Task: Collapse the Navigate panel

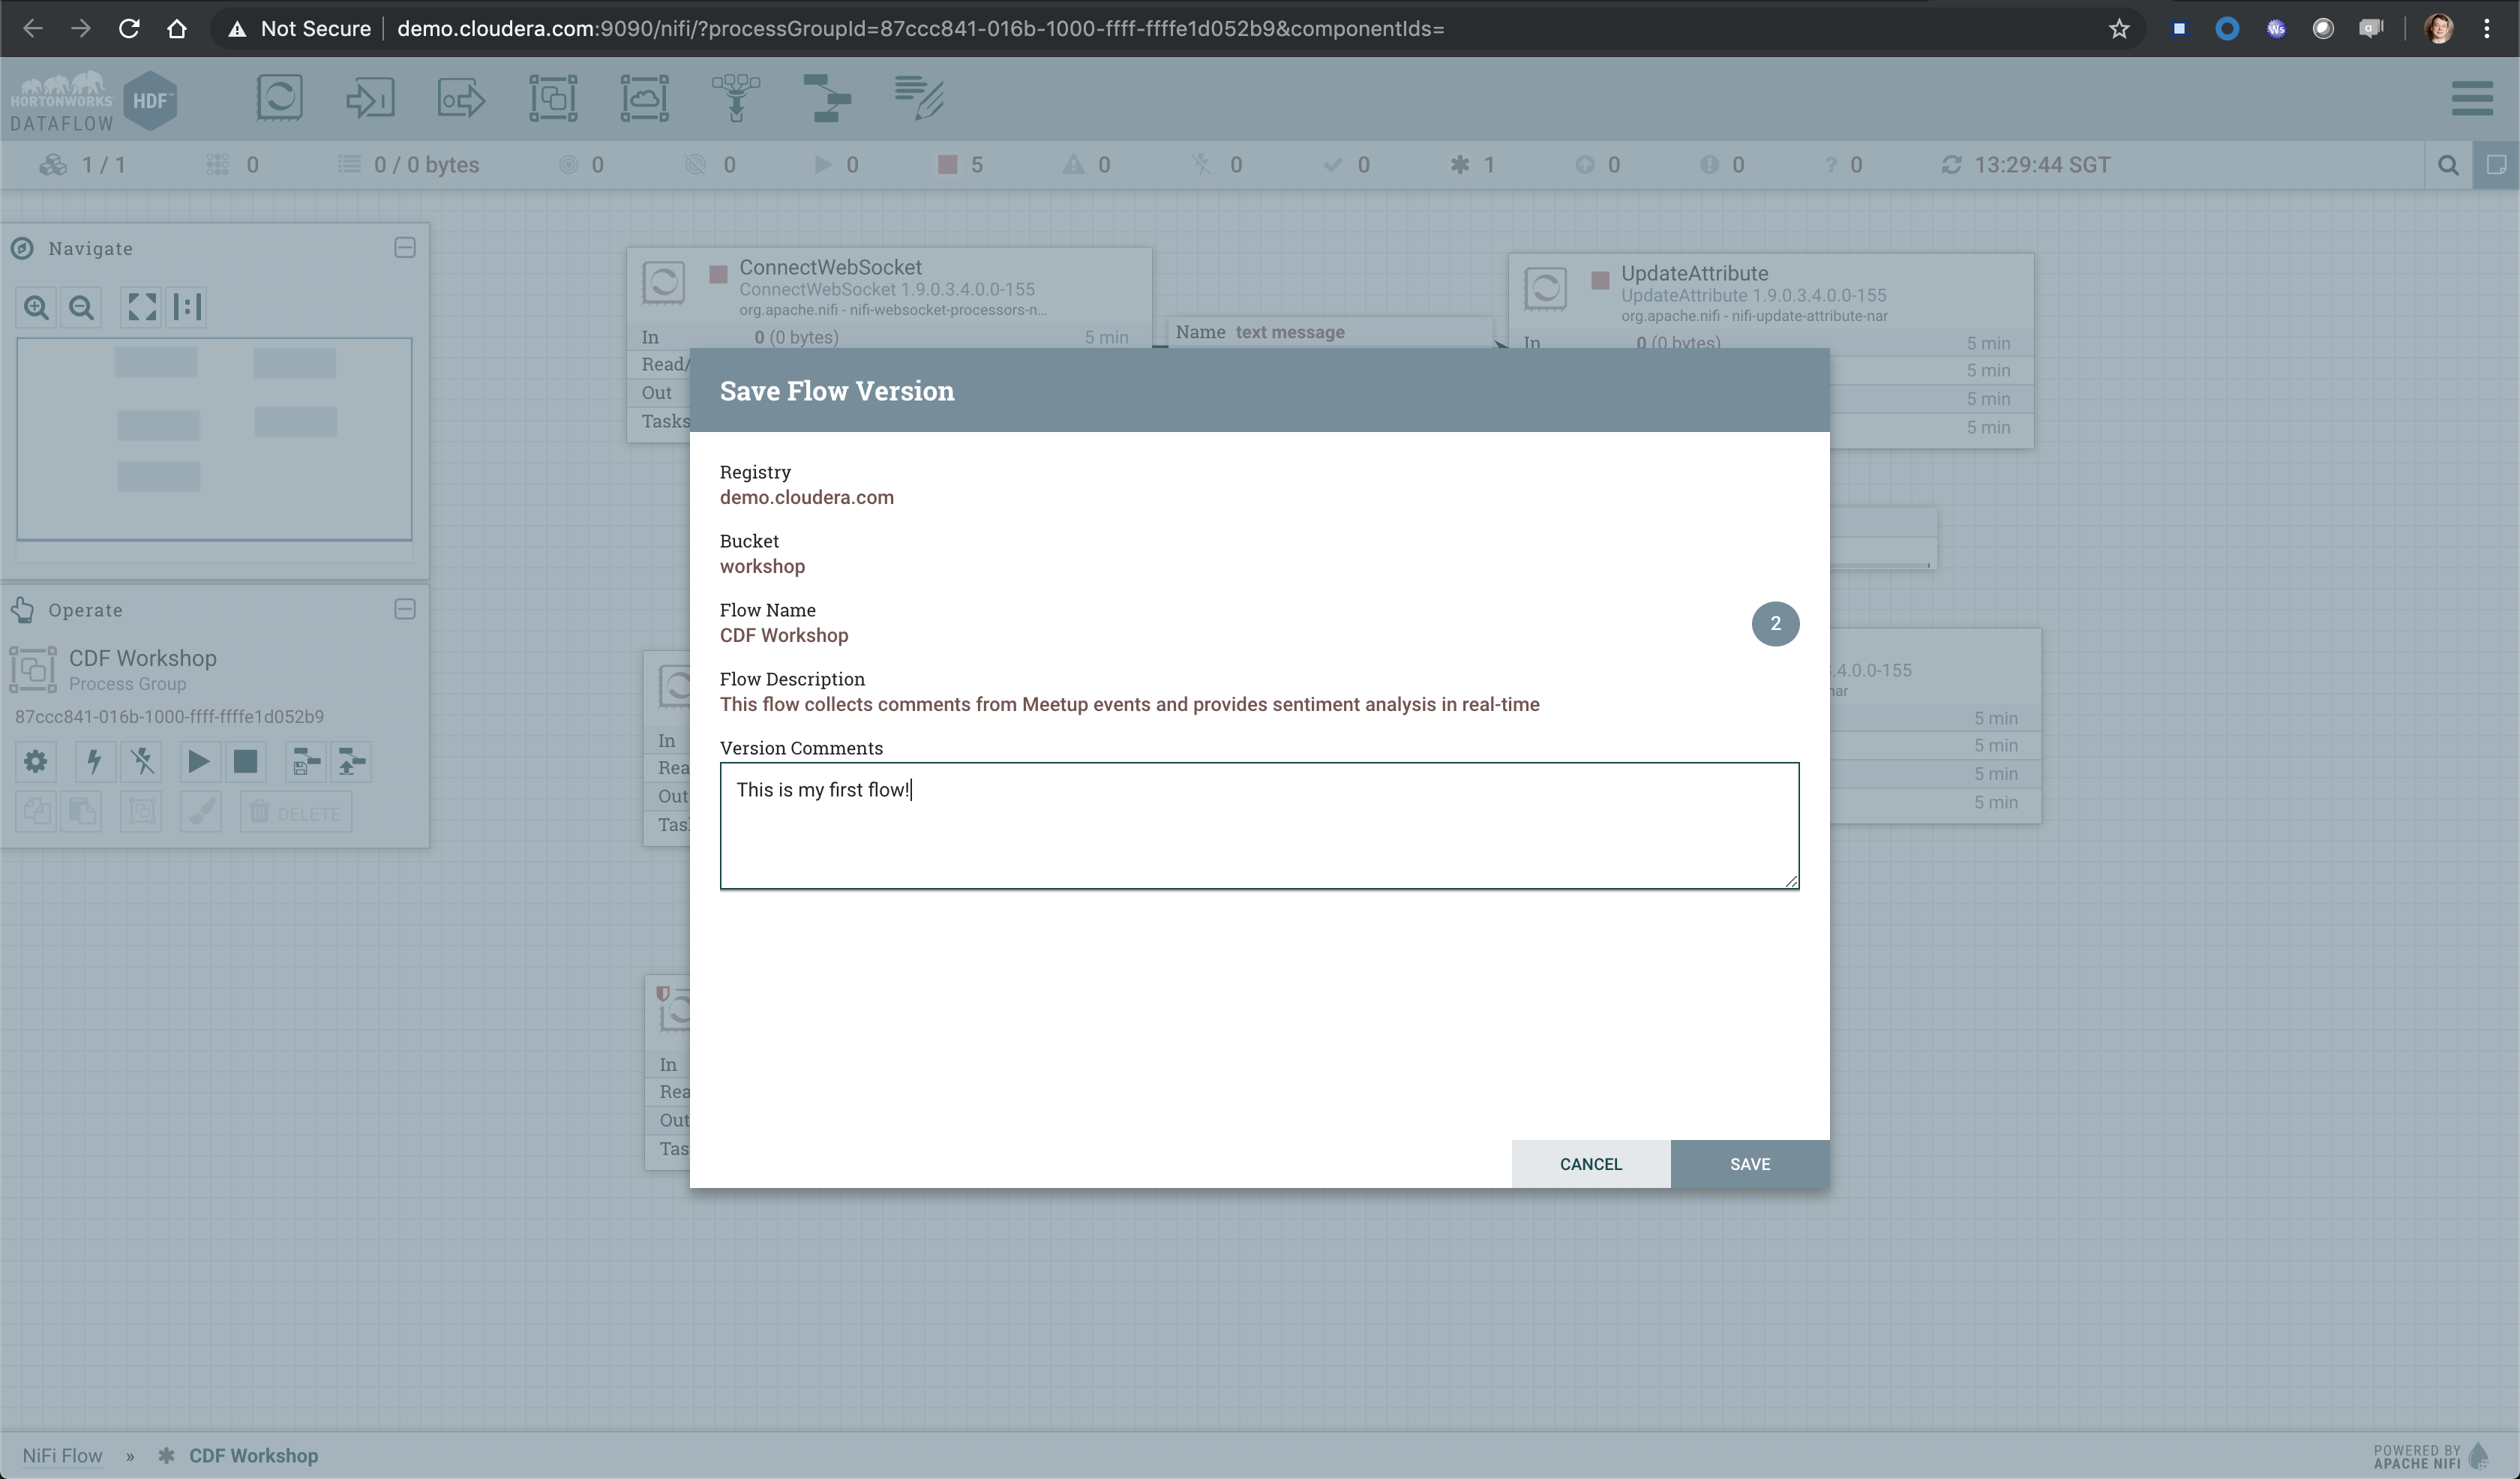Action: 405,248
